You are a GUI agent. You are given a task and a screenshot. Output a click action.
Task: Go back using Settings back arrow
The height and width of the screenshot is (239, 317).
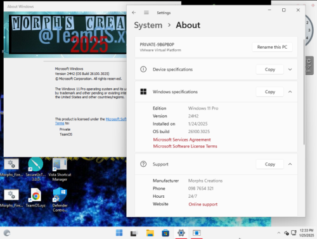point(134,13)
